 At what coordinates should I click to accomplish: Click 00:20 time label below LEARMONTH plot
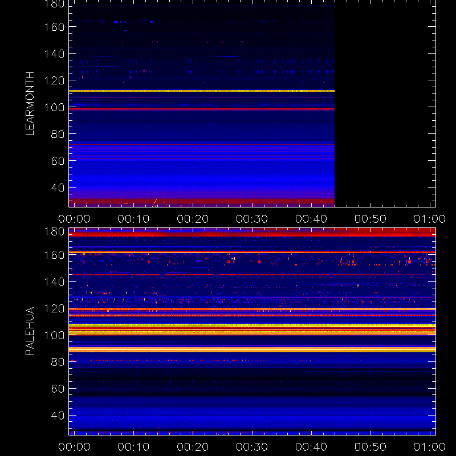click(x=193, y=219)
